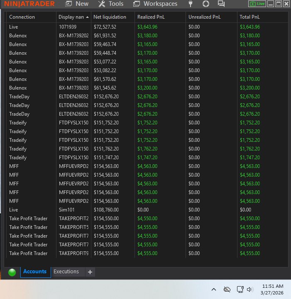Click the Connections plug icon
Screen dimensions: 291x299
[190, 4]
